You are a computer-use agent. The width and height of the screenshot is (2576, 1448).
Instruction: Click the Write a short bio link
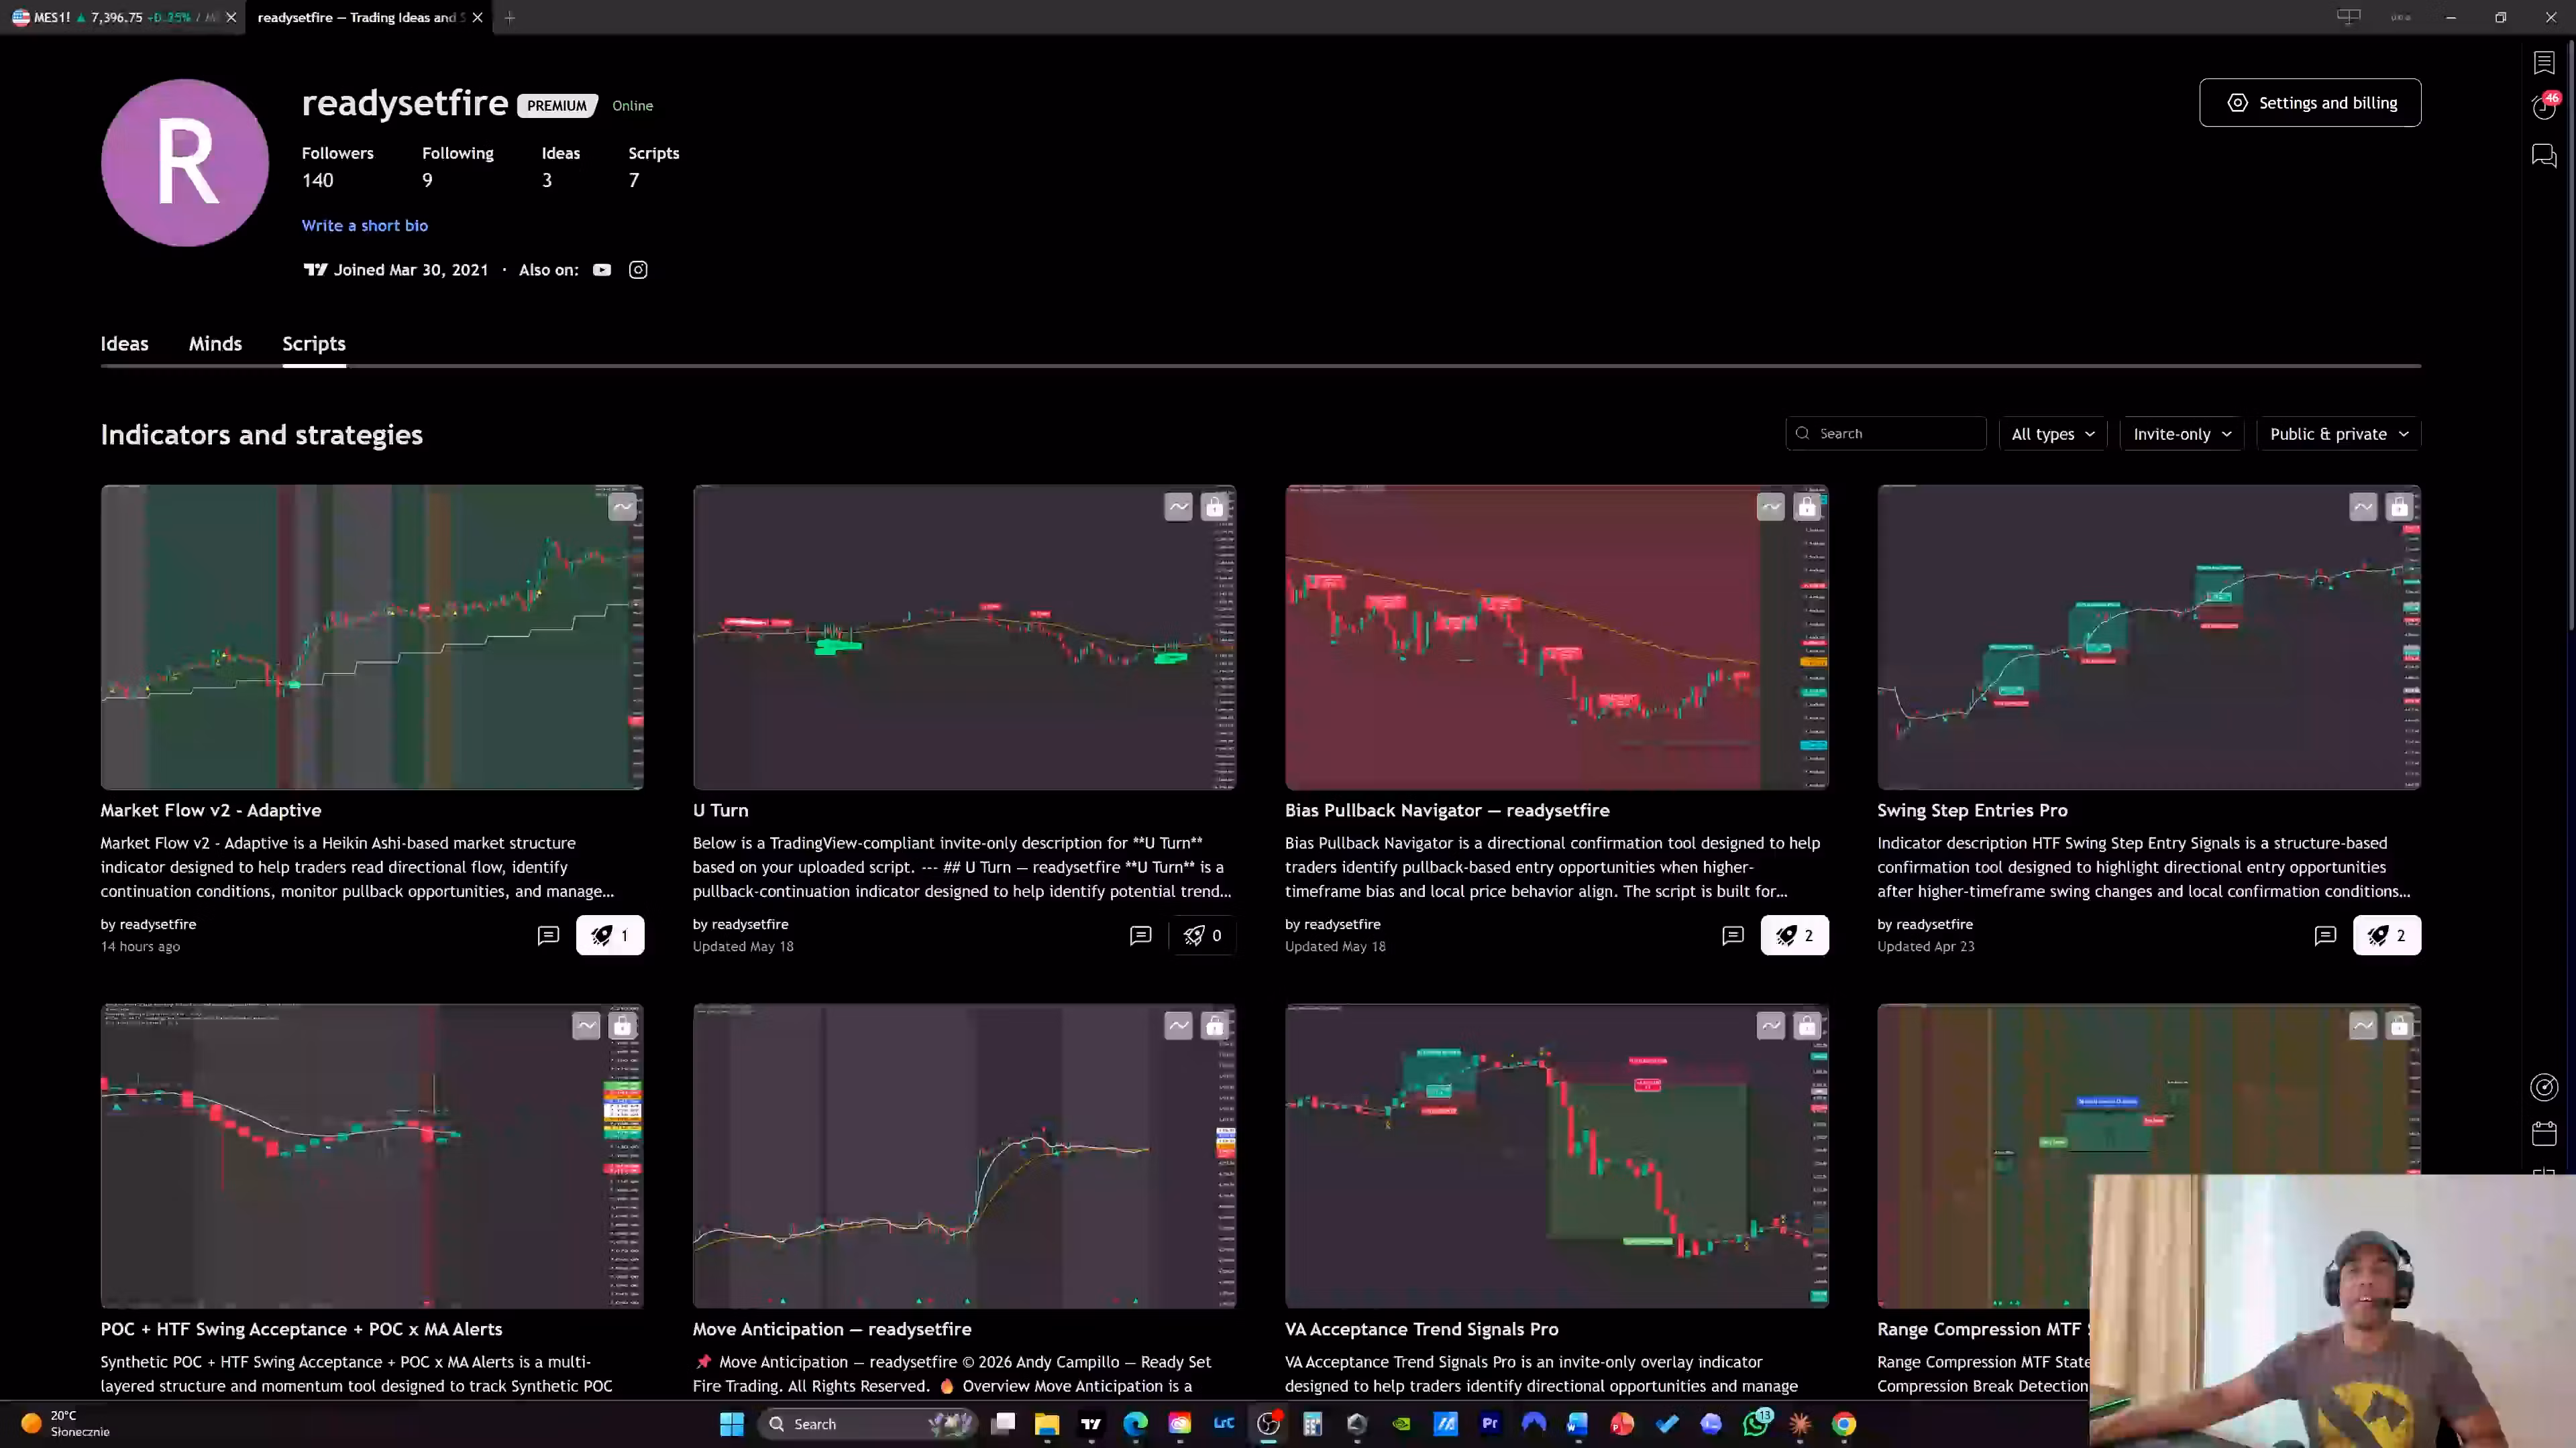365,226
